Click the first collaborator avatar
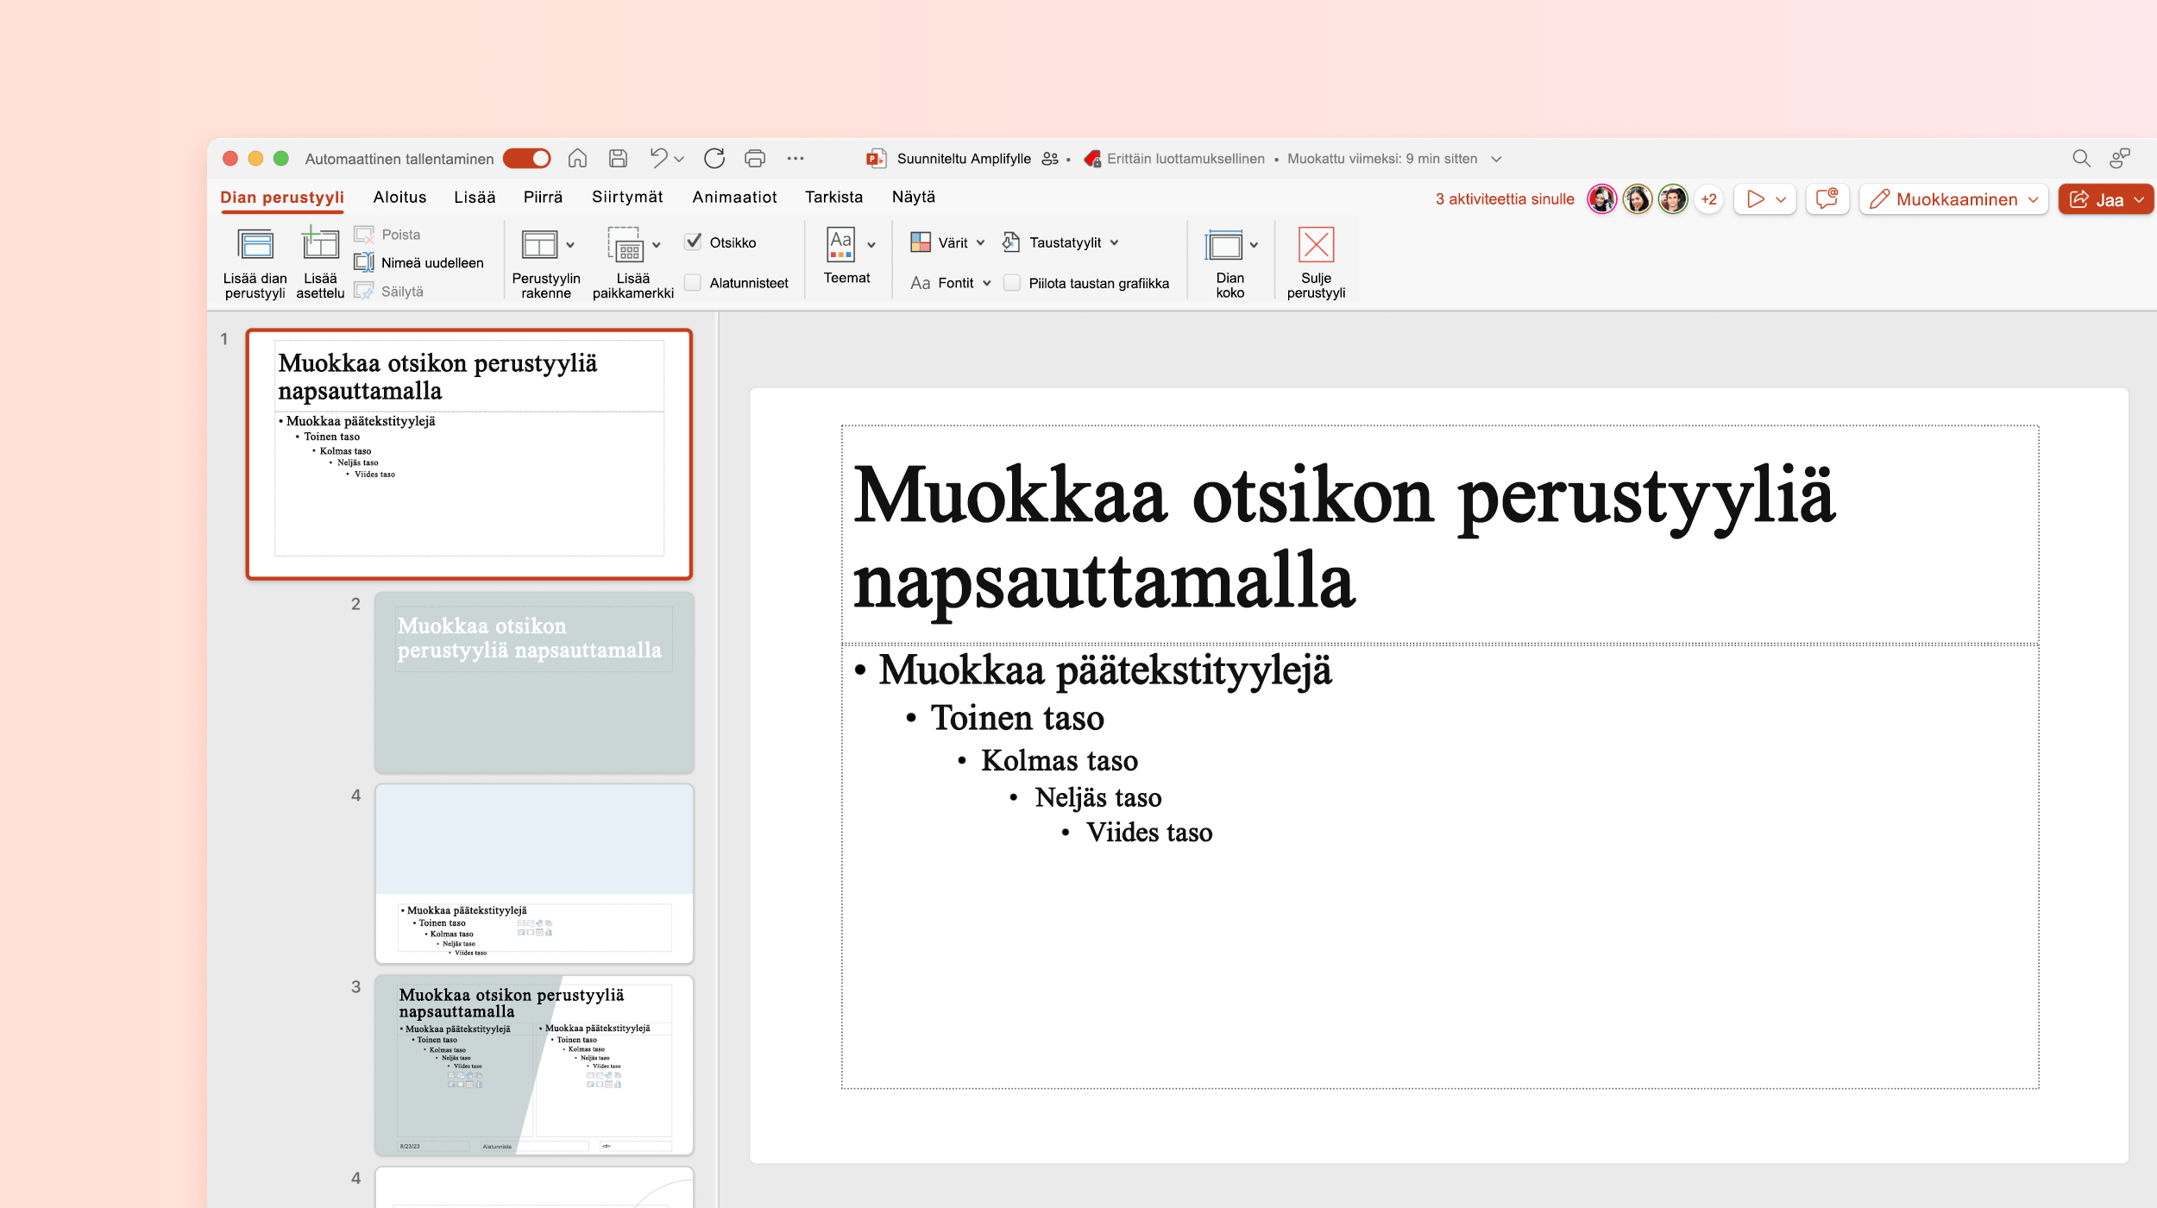 click(x=1602, y=199)
